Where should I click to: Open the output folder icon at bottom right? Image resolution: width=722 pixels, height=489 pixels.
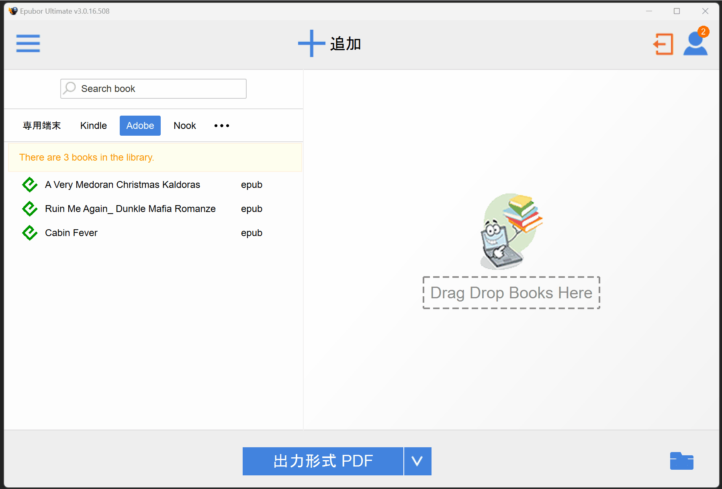coord(682,461)
